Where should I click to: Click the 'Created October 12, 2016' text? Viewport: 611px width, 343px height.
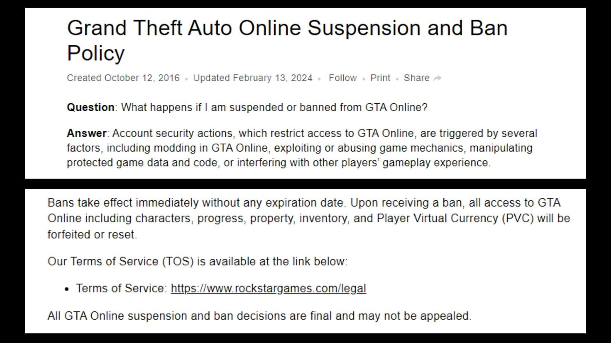[123, 78]
